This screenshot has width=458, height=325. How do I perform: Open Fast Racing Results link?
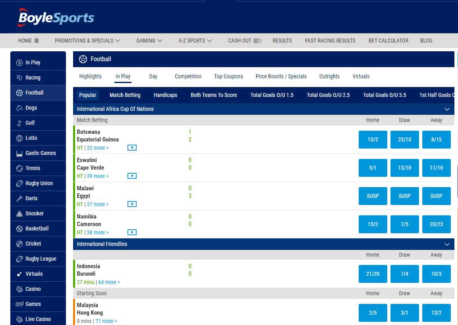click(330, 41)
